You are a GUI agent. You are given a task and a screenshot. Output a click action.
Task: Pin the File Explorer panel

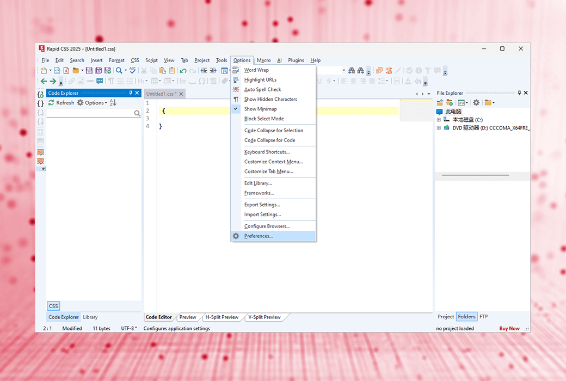(x=519, y=93)
